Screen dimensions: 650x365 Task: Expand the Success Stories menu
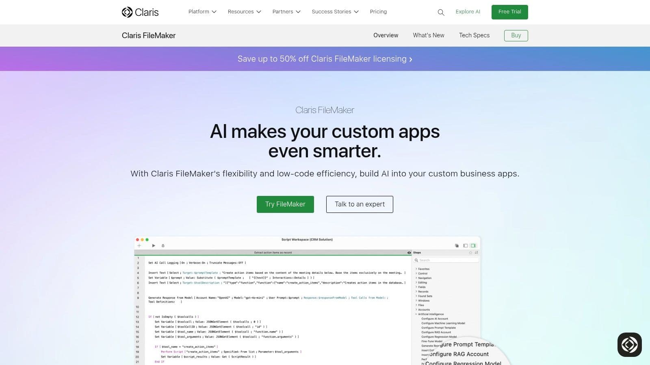point(335,12)
